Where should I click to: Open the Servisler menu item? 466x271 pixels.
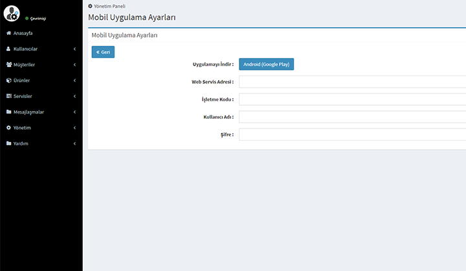coord(23,96)
